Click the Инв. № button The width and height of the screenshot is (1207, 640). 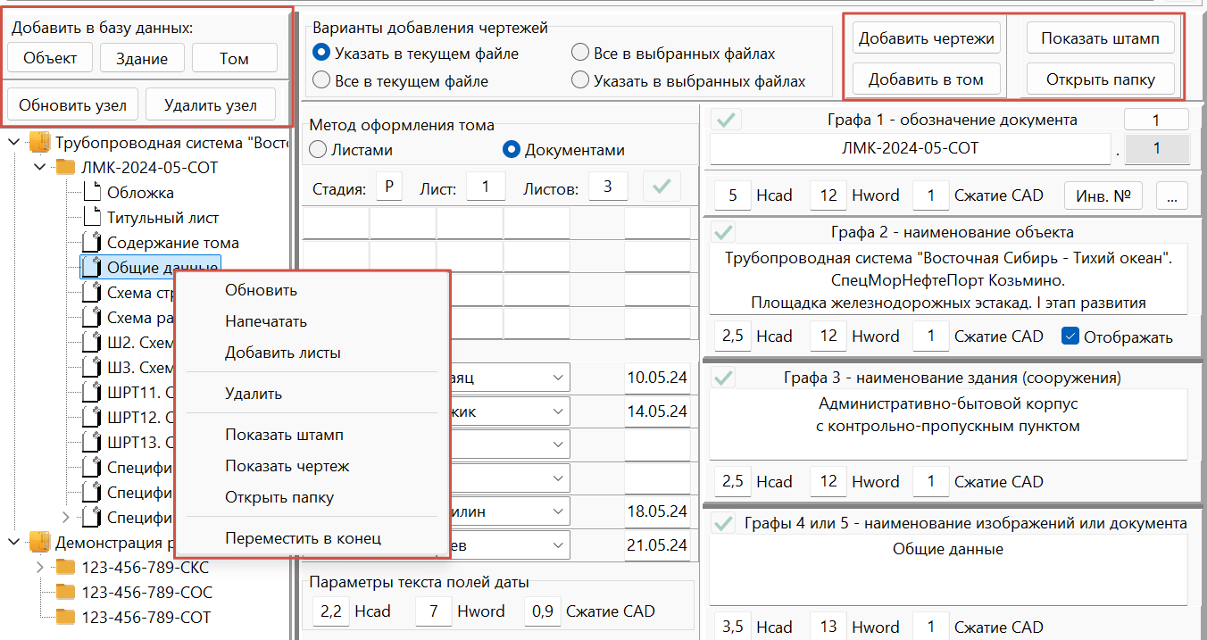[1103, 195]
